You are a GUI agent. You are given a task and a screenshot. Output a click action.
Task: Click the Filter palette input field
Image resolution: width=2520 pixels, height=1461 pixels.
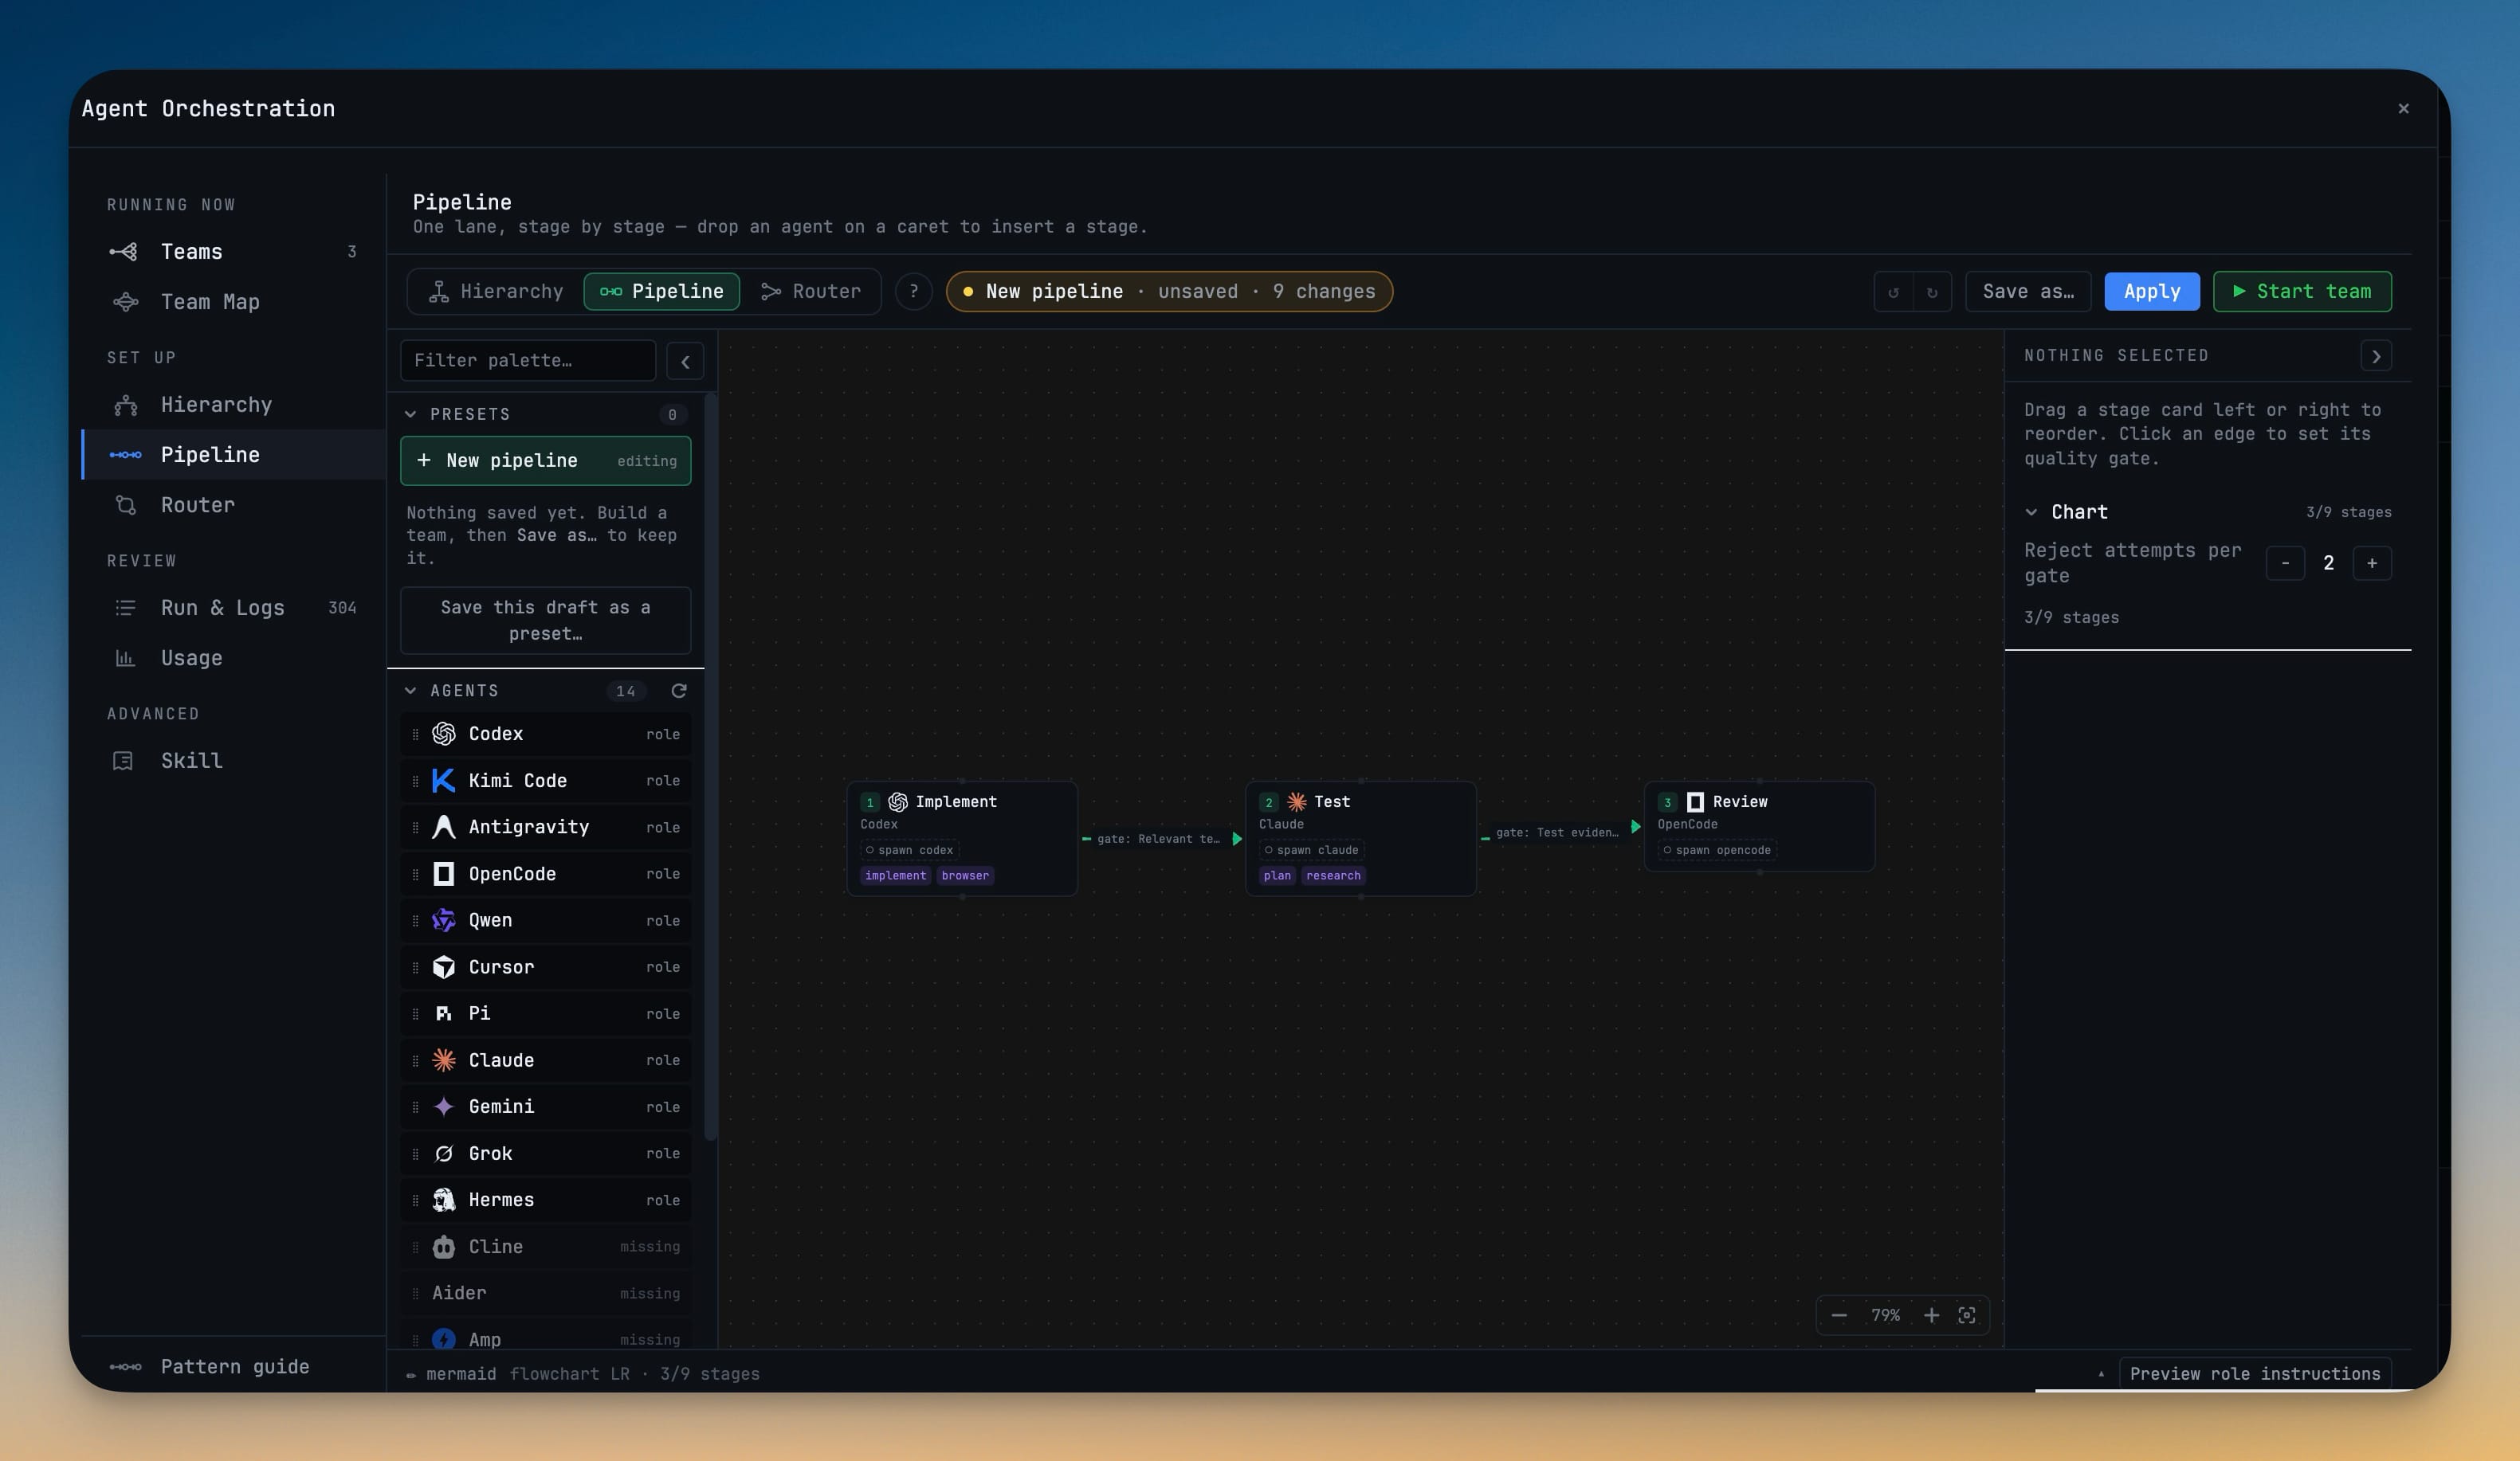pyautogui.click(x=528, y=361)
